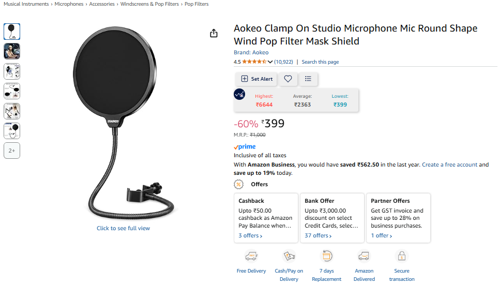Expand the 37 offers Bank Offer link

click(318, 236)
